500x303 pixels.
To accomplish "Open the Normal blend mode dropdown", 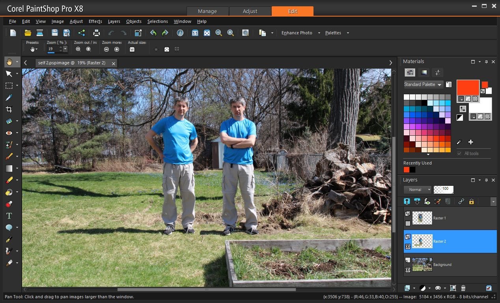I will tap(417, 189).
